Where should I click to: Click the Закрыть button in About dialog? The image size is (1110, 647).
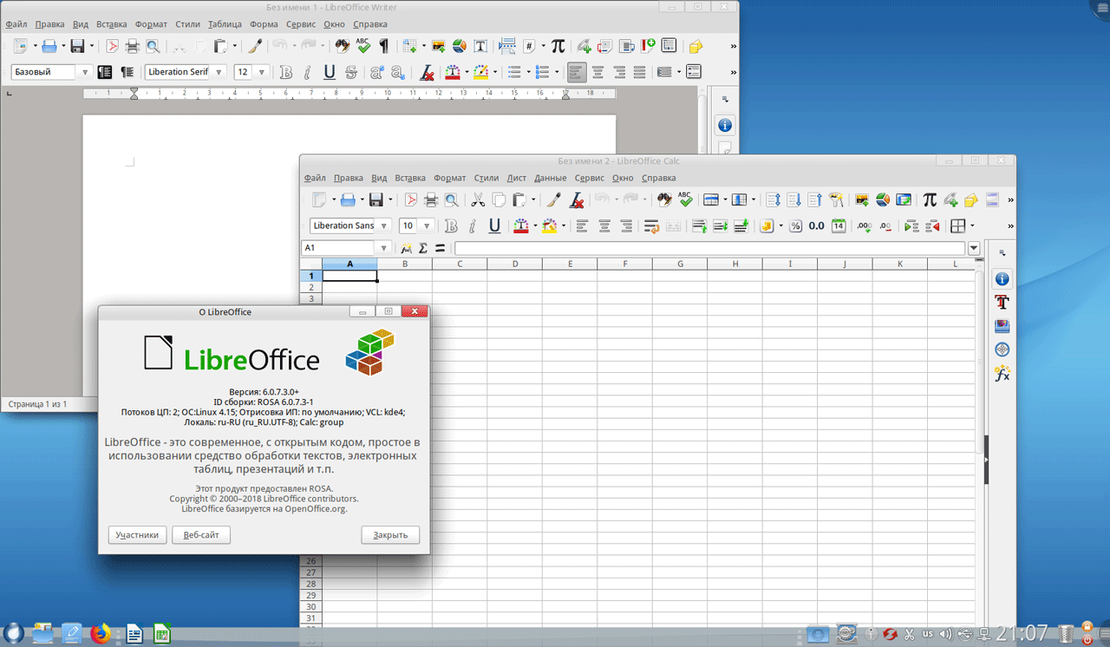(x=390, y=535)
